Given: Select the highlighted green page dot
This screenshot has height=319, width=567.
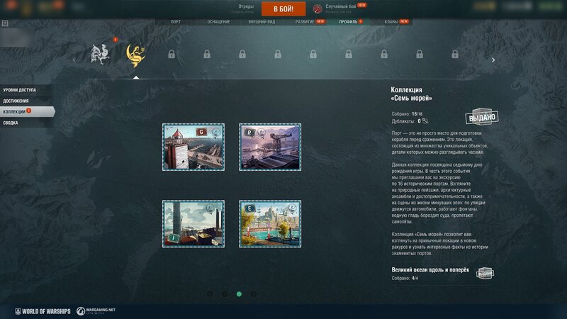Looking at the screenshot, I should tap(239, 294).
